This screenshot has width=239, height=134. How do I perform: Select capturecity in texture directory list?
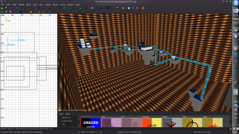(67, 121)
